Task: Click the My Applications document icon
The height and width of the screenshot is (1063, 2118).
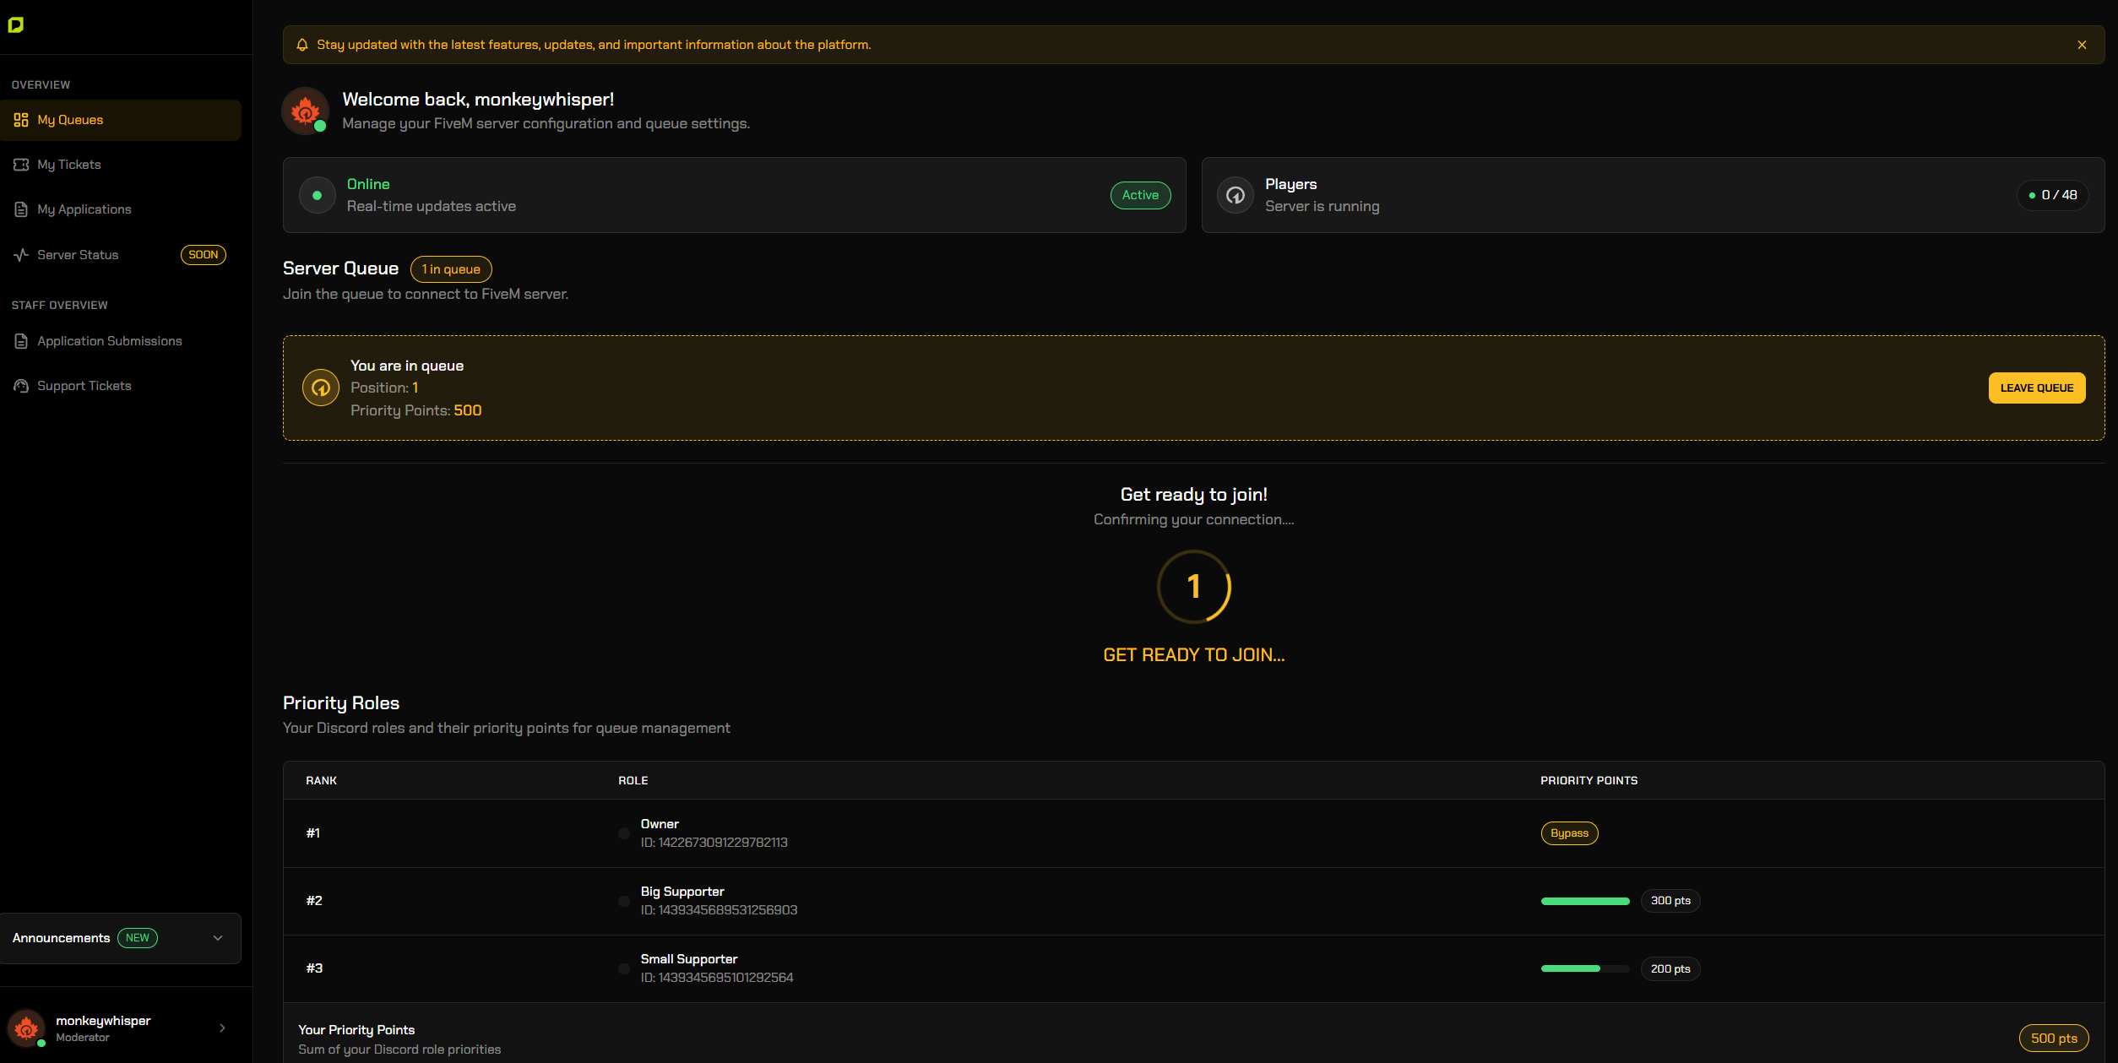Action: (21, 209)
